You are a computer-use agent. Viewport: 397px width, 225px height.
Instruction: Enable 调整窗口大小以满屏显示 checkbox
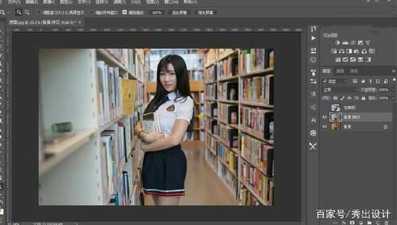click(x=38, y=12)
